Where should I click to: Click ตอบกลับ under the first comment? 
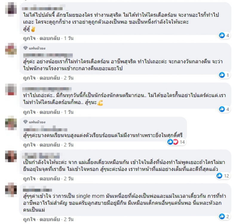[x=50, y=38]
